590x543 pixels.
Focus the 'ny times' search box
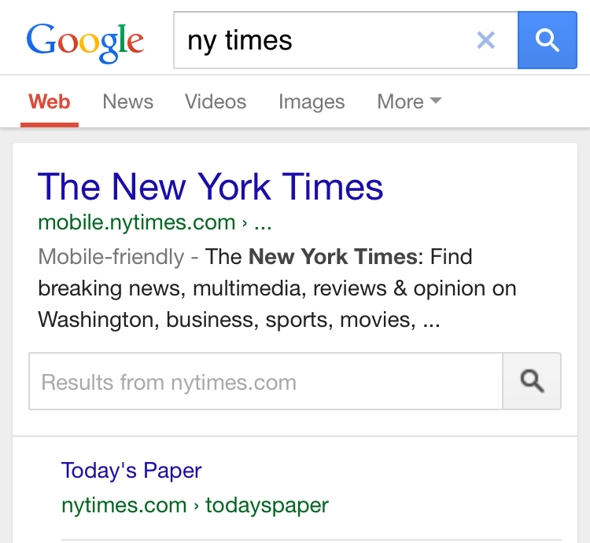pyautogui.click(x=323, y=40)
